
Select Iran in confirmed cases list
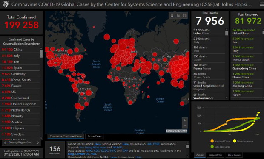tap(20, 62)
